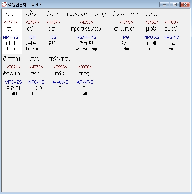Click the gloss me under 나의
The image size is (192, 194).
tap(171, 49)
